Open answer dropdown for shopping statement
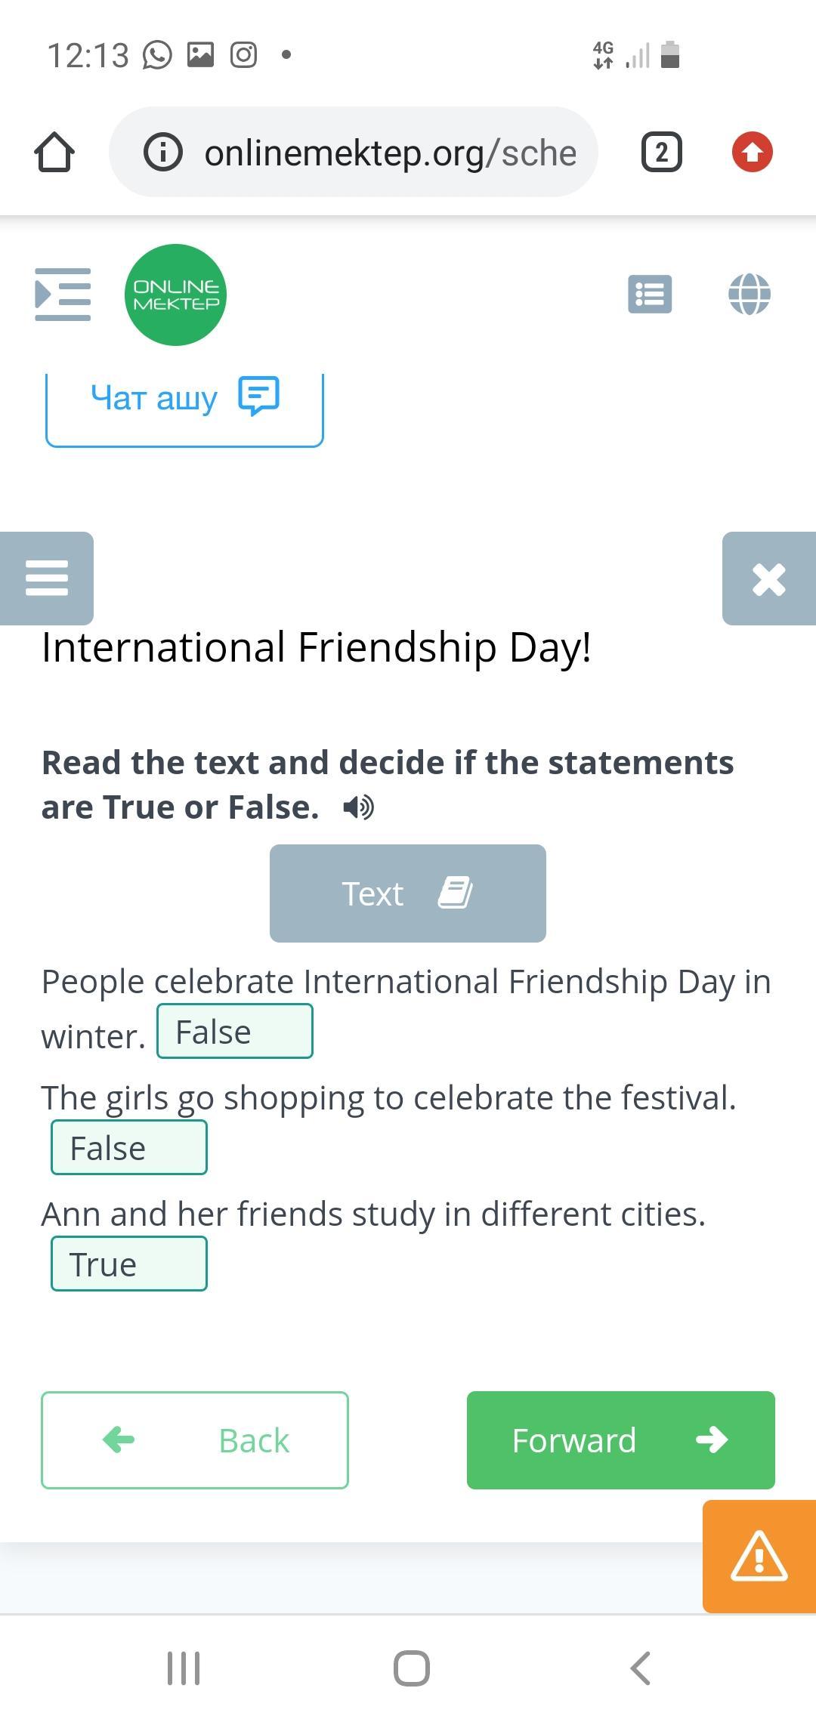Viewport: 816px width, 1722px height. [129, 1148]
